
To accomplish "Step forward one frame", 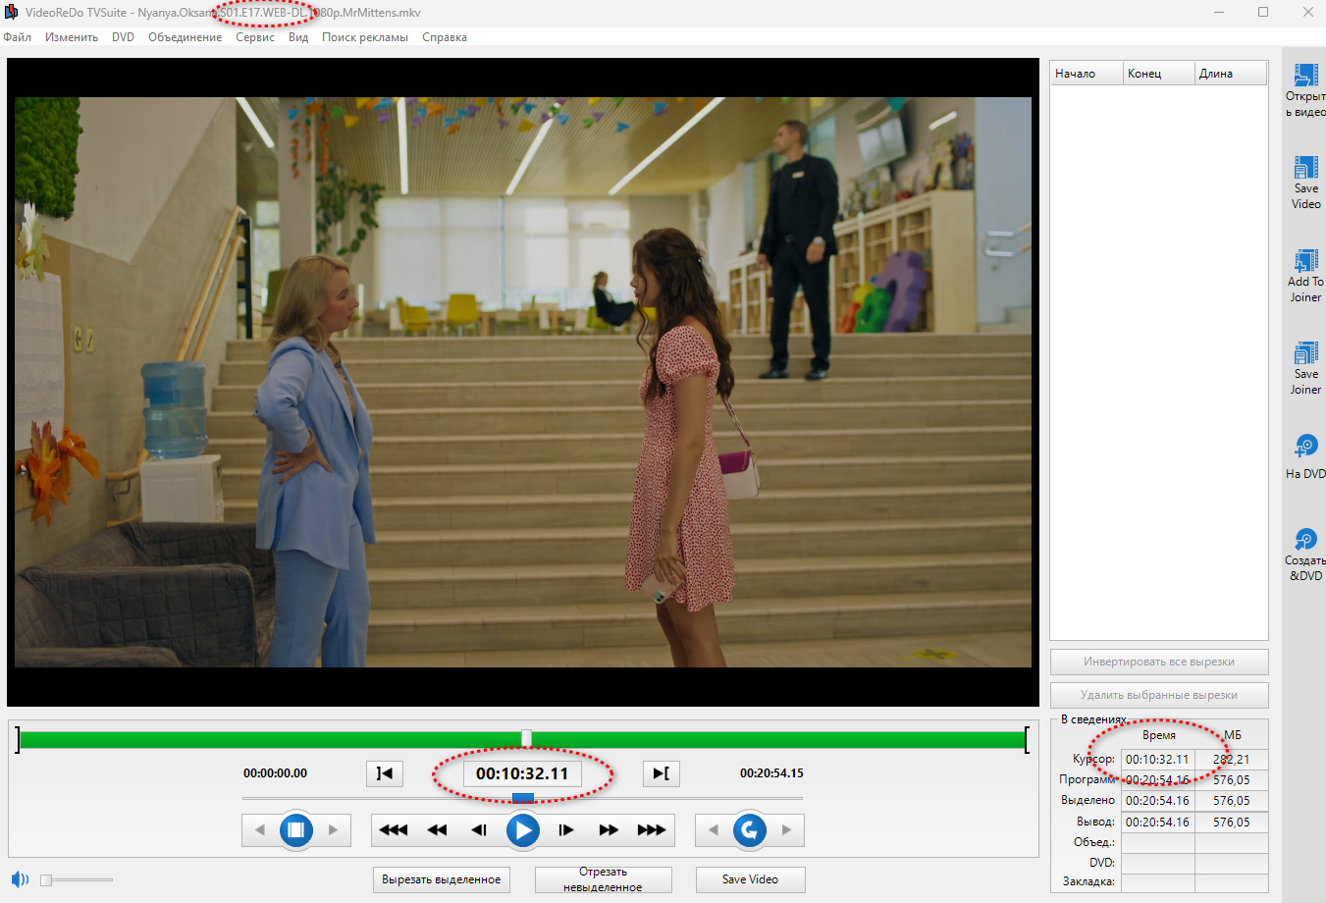I will coord(566,830).
